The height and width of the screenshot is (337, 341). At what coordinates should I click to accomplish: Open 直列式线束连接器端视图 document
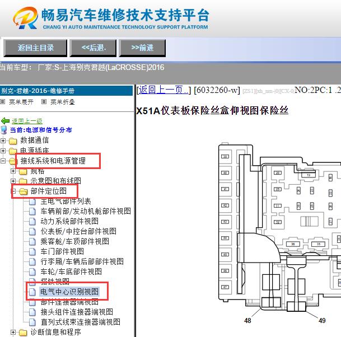point(81,322)
